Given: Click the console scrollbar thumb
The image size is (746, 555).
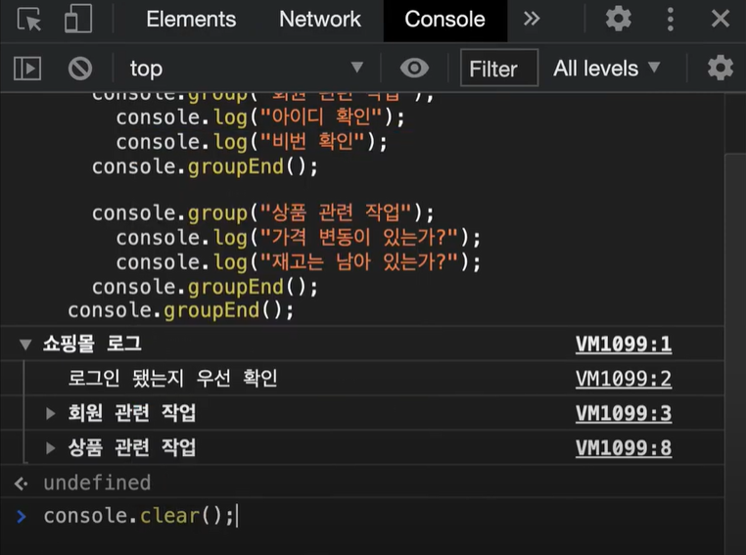Looking at the screenshot, I should 735,354.
